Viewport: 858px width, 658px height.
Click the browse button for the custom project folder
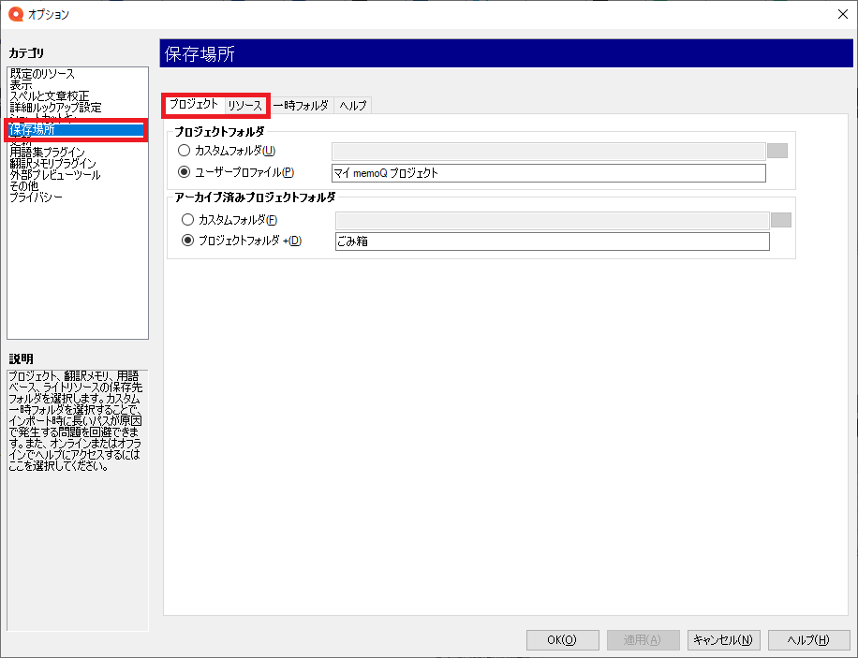coord(777,150)
